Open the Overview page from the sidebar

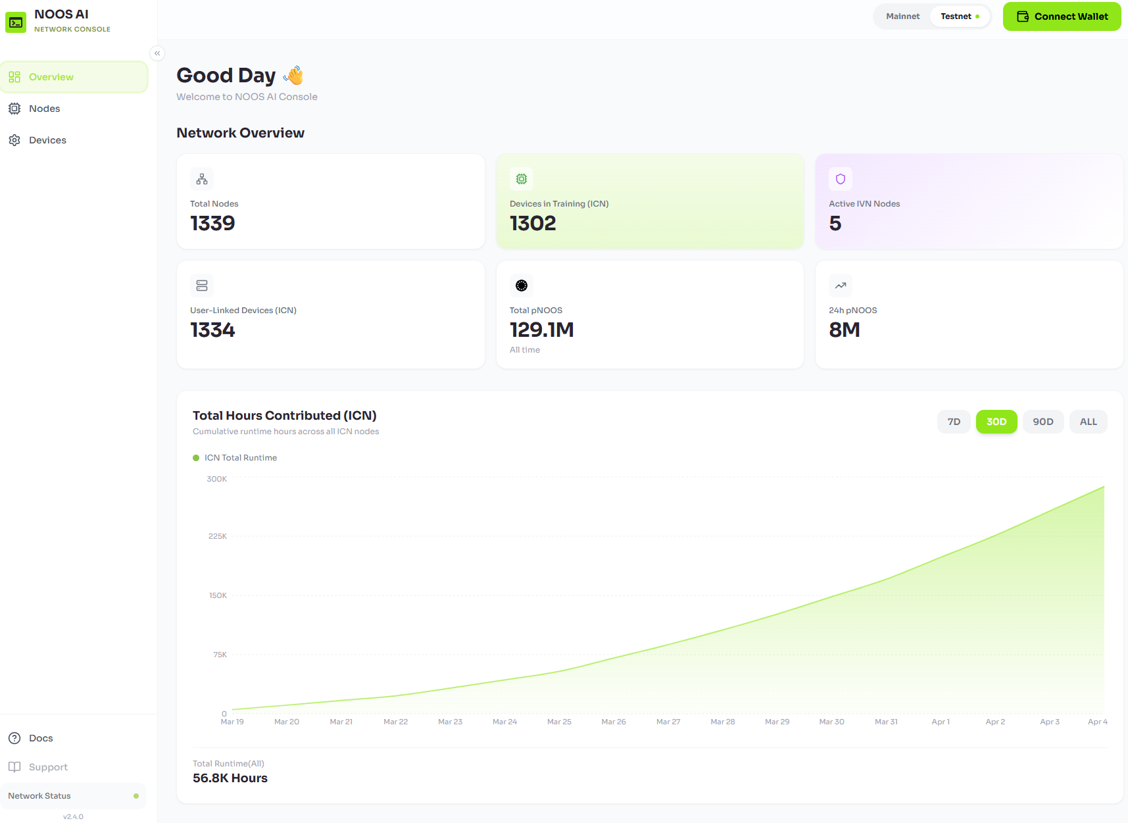[51, 76]
